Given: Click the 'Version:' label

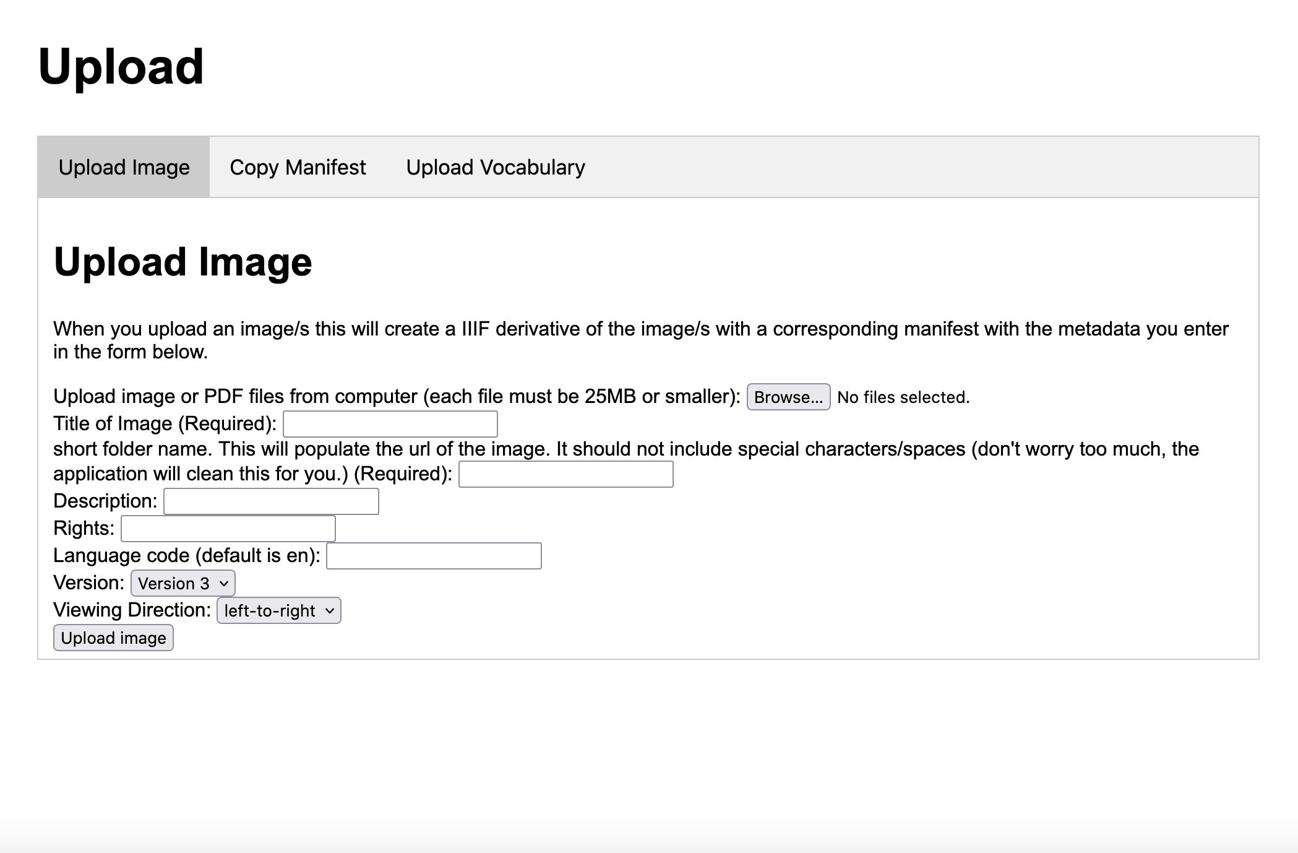Looking at the screenshot, I should (x=89, y=582).
